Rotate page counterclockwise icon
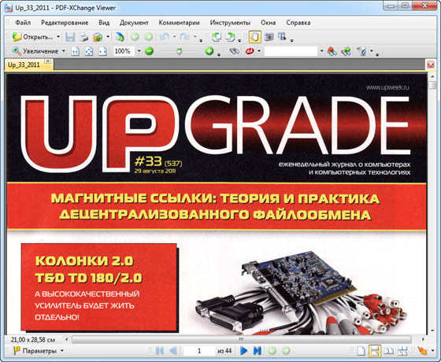The width and height of the screenshot is (441, 362). (216, 37)
